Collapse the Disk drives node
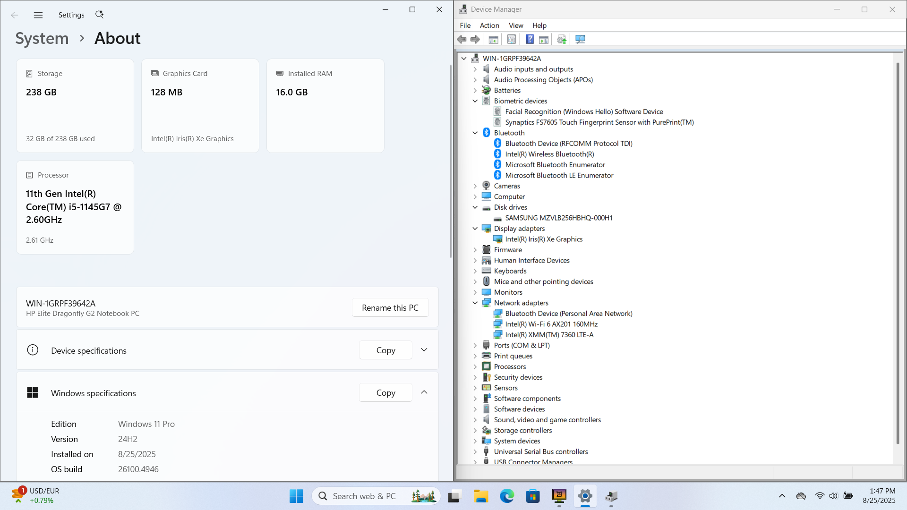907x510 pixels. [475, 207]
